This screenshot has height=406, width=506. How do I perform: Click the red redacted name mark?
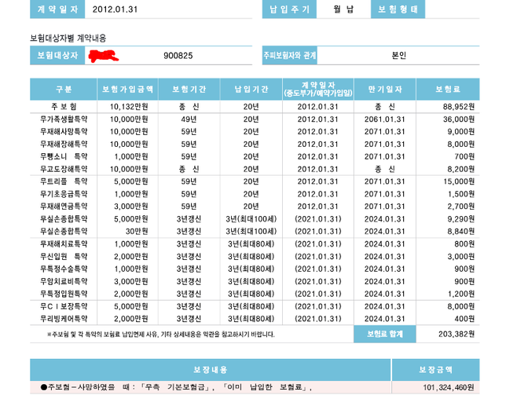(x=104, y=56)
